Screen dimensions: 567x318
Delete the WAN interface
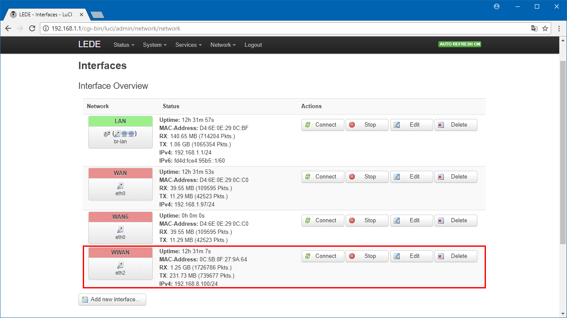click(x=456, y=177)
